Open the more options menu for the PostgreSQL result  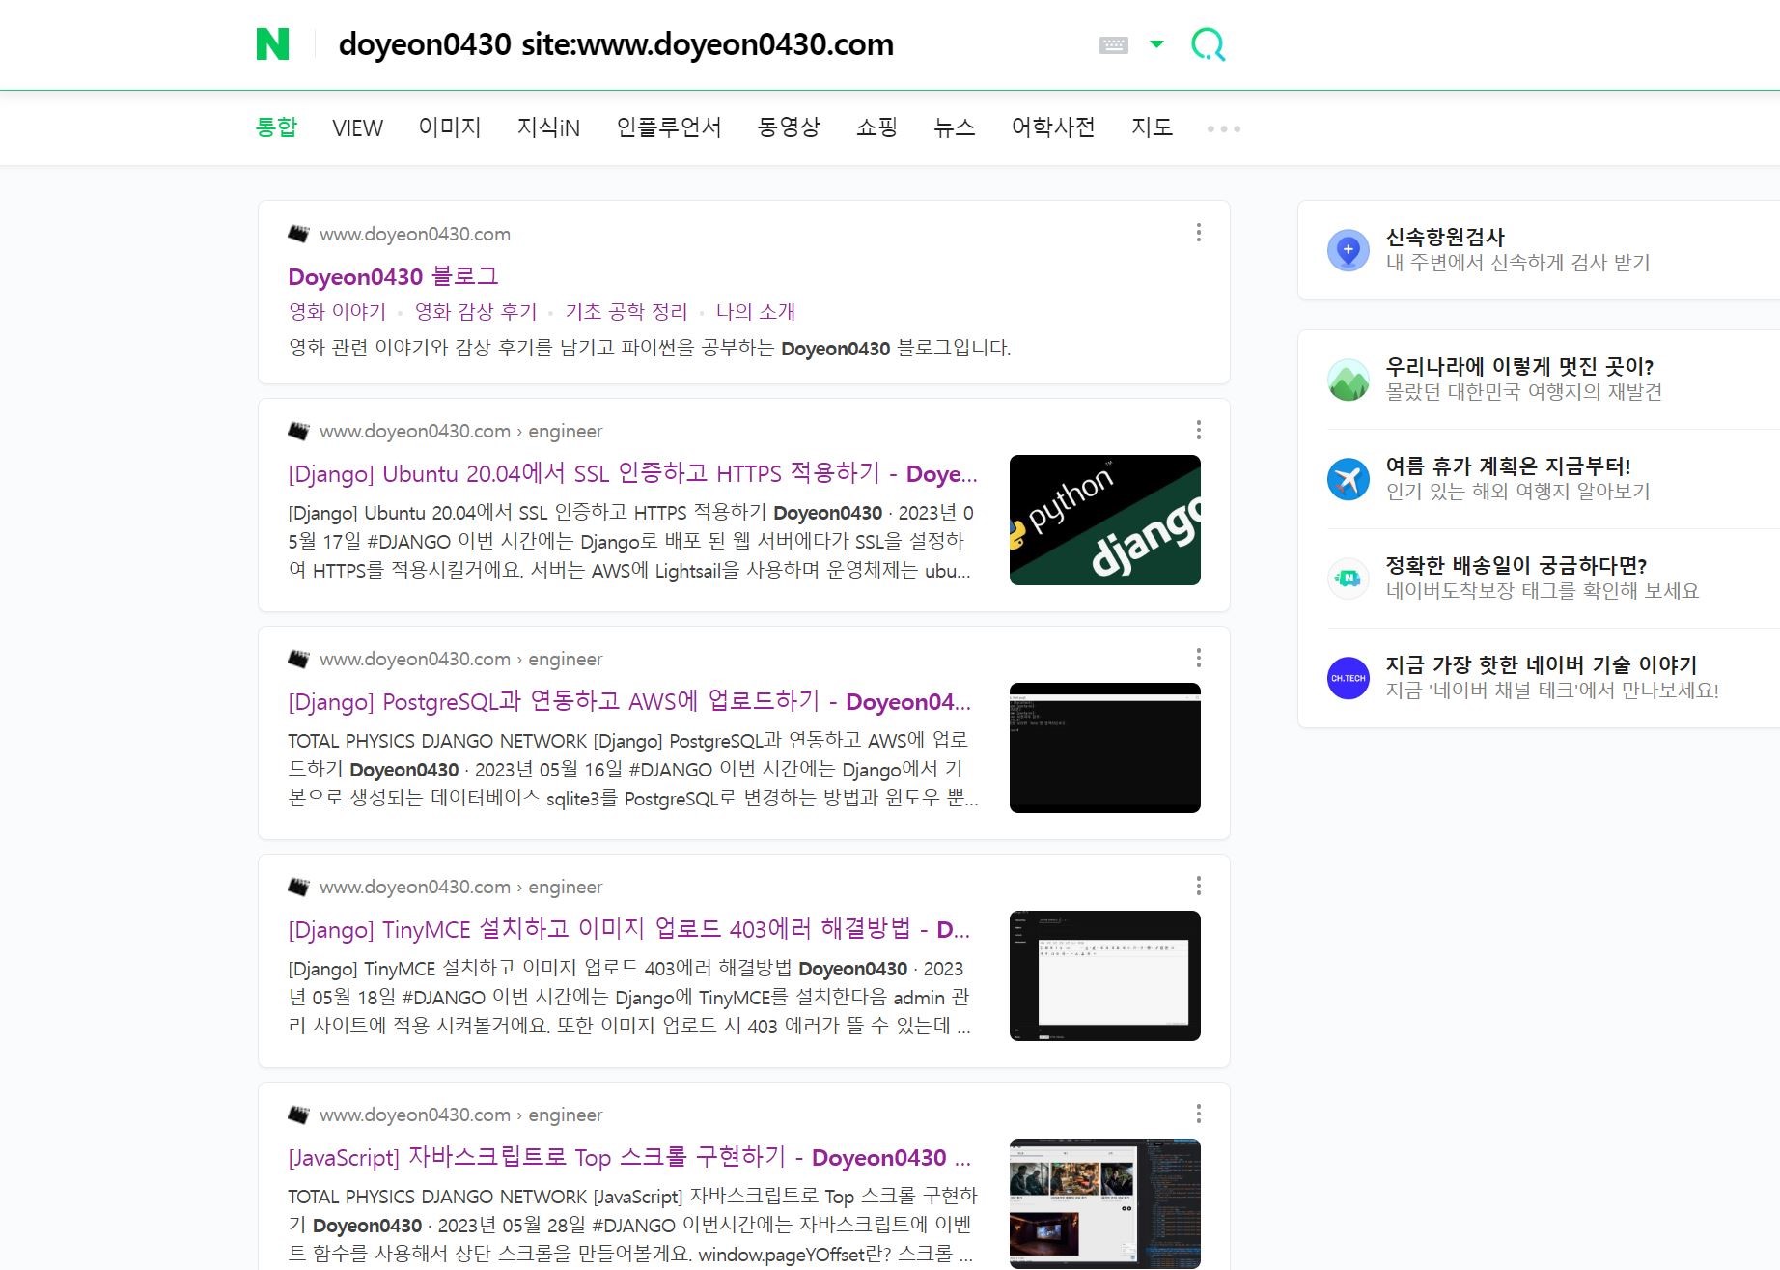[1198, 658]
